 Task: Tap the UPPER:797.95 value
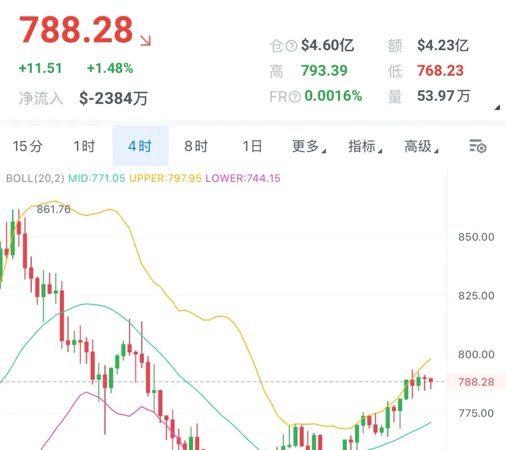165,178
